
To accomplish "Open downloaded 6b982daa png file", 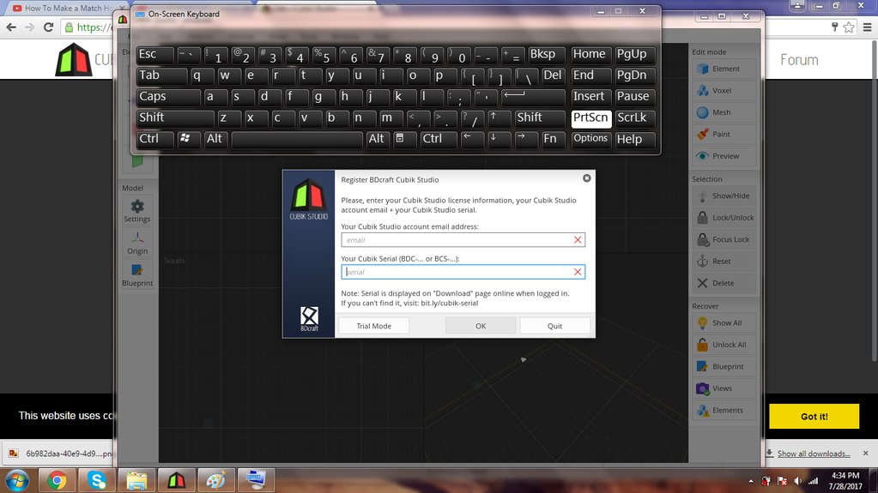I will click(x=60, y=454).
